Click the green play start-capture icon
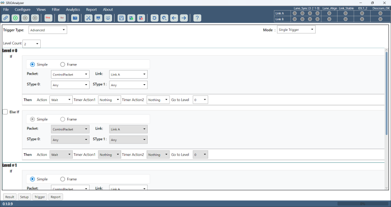This screenshot has height=207, width=391. 15,18
